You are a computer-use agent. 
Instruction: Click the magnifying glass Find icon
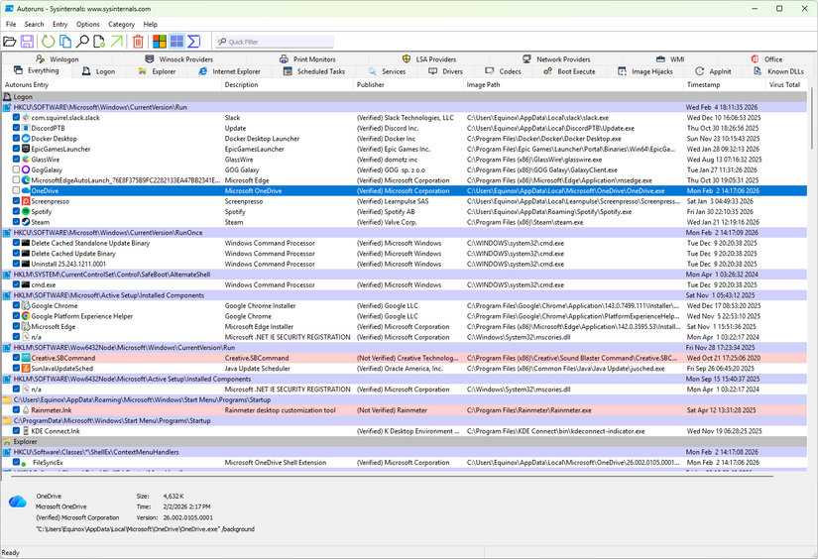(x=83, y=42)
